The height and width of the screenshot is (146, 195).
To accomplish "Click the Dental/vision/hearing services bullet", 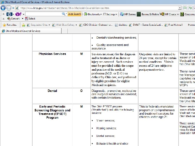I will 116,38.
